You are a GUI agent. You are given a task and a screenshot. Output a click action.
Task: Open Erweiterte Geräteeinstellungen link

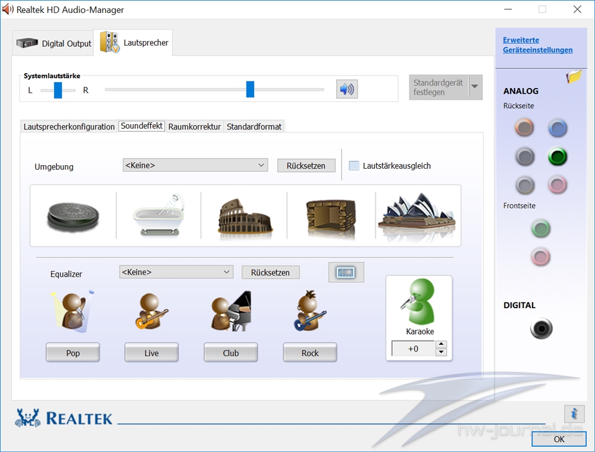pyautogui.click(x=538, y=45)
